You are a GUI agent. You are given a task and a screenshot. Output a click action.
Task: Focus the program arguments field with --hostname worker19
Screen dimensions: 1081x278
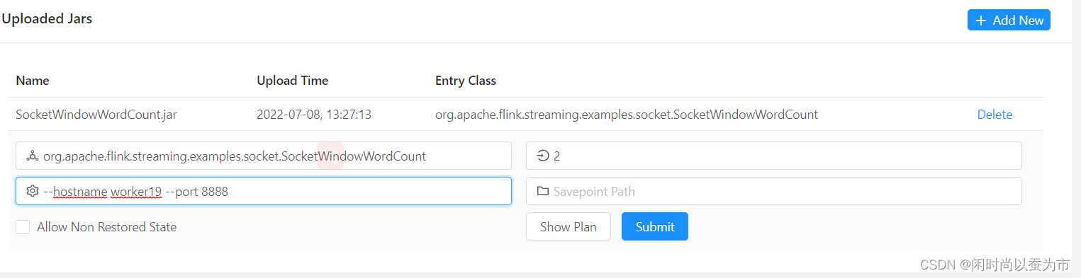(x=264, y=191)
